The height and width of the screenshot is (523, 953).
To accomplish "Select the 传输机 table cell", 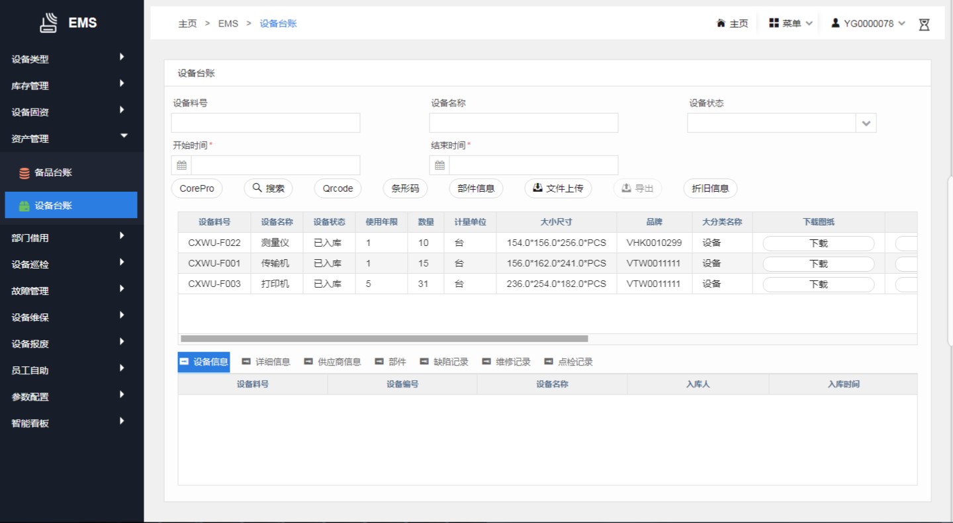I will 277,263.
